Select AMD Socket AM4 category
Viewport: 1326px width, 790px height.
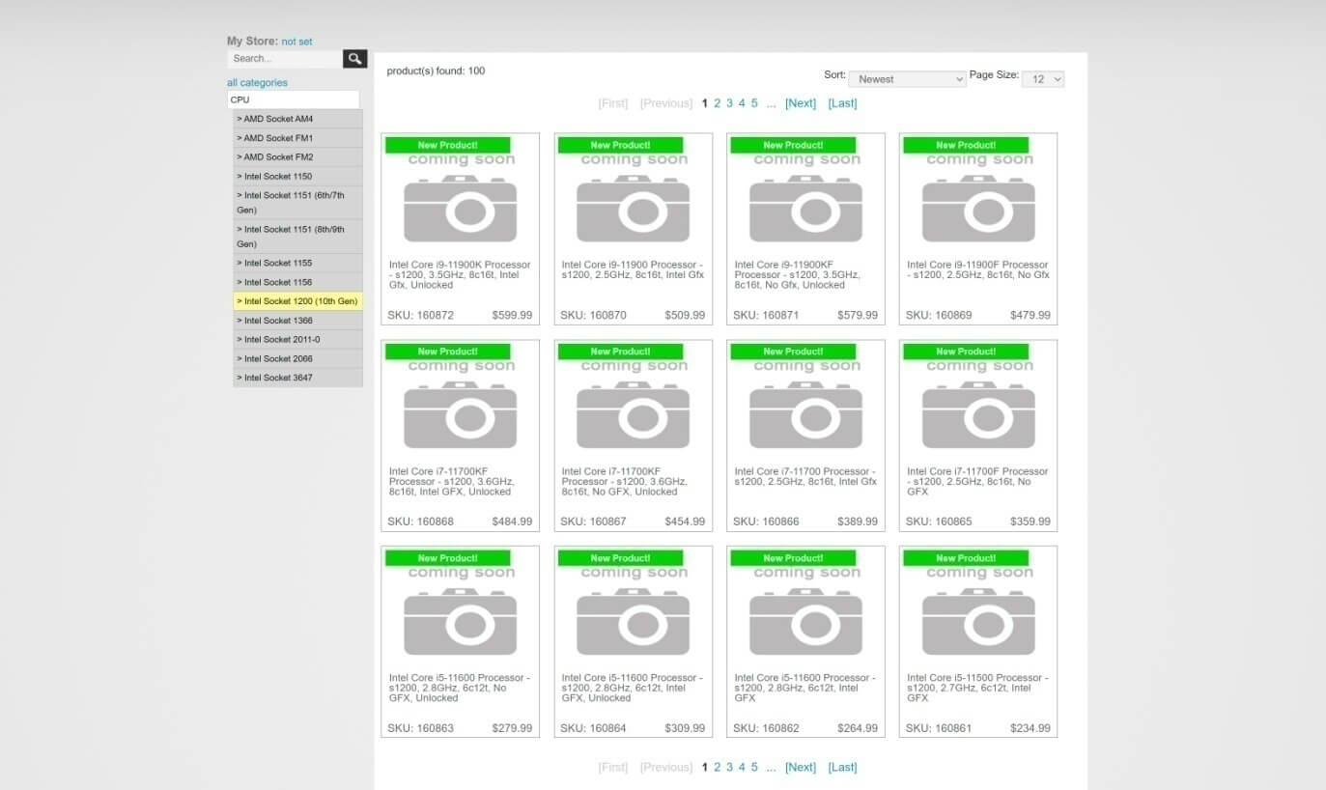point(297,119)
